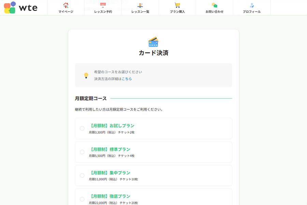
Task: Click the プロフィール person icon
Action: (x=252, y=5)
